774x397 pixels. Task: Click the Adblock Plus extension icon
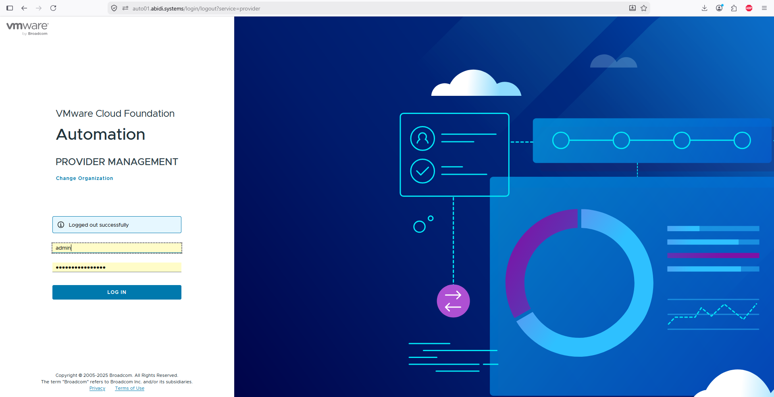pyautogui.click(x=749, y=8)
